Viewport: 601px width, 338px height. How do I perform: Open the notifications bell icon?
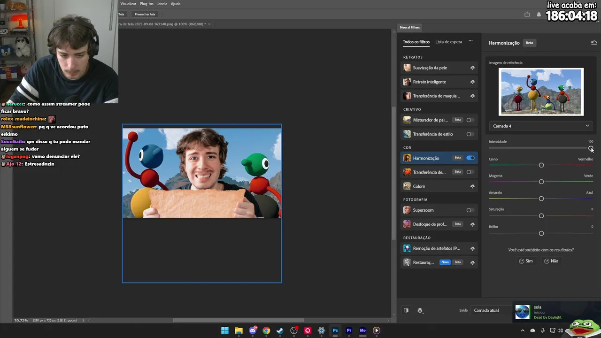click(x=539, y=14)
